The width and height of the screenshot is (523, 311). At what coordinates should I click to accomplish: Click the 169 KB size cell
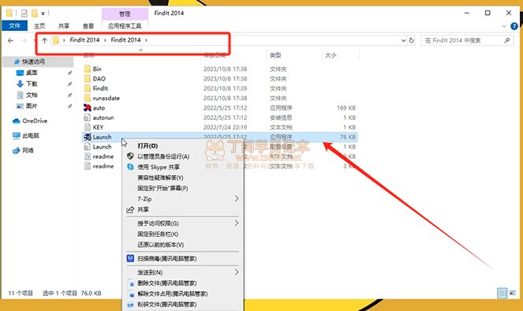[346, 108]
